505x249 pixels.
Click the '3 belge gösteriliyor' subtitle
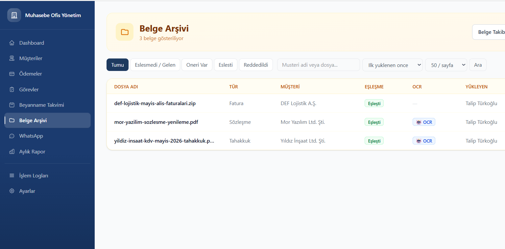(x=161, y=38)
